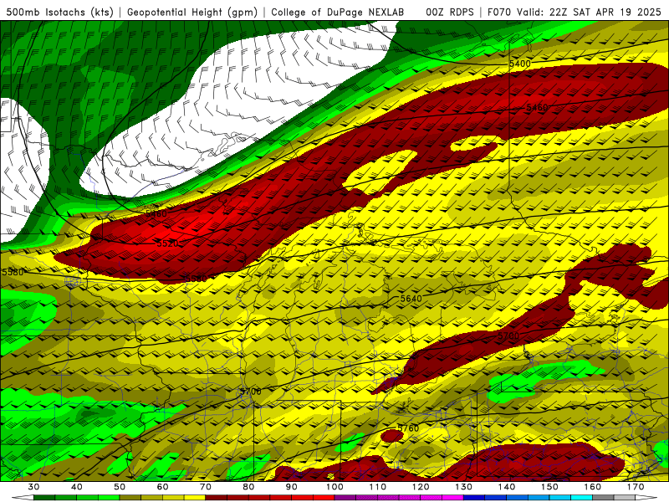
Task: Click the 160 knot color scale label
Action: (593, 487)
